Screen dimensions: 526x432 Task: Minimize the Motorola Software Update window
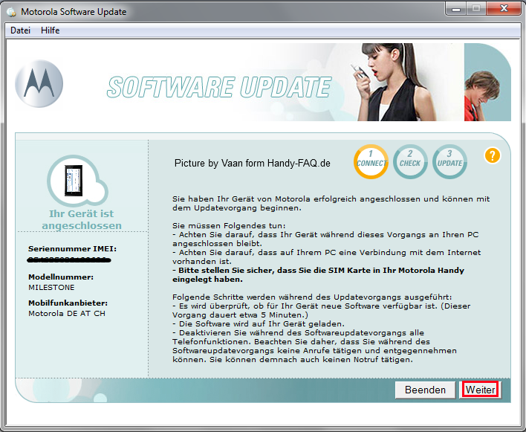(x=454, y=8)
